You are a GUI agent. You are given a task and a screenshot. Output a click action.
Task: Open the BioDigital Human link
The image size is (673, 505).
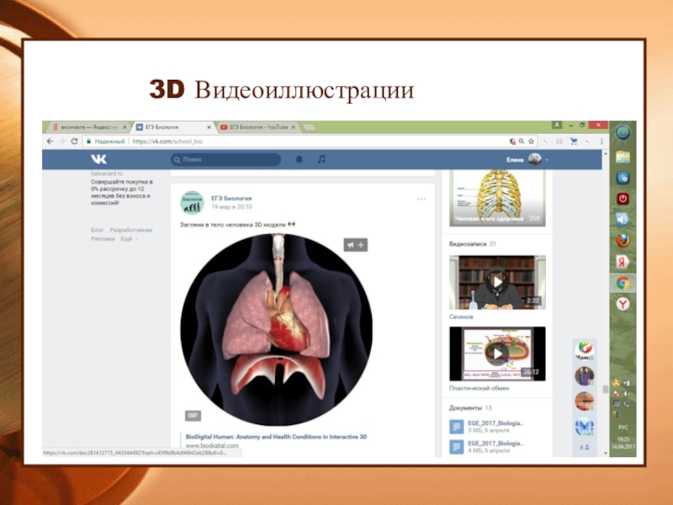pyautogui.click(x=276, y=438)
